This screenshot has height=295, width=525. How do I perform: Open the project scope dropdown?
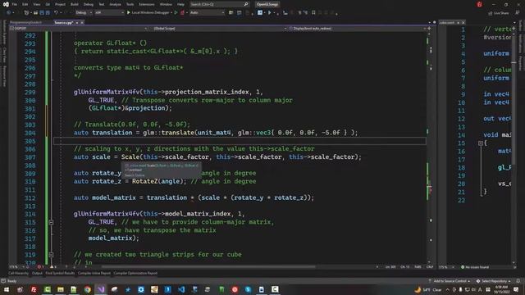click(x=79, y=29)
